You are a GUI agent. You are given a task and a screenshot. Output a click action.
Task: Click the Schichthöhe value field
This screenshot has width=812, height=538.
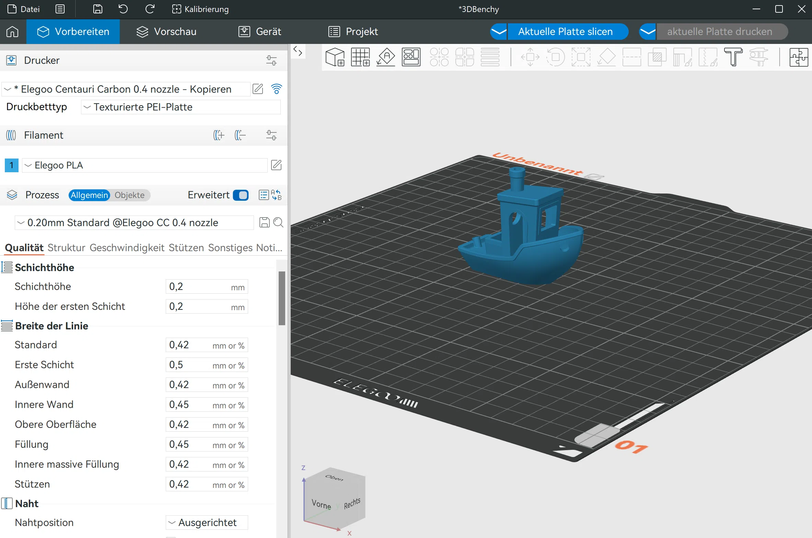click(x=207, y=287)
